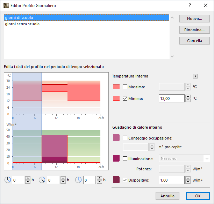This screenshot has height=204, width=214.
Task: Click the Dispositivo W/m² value field
Action: 172,180
